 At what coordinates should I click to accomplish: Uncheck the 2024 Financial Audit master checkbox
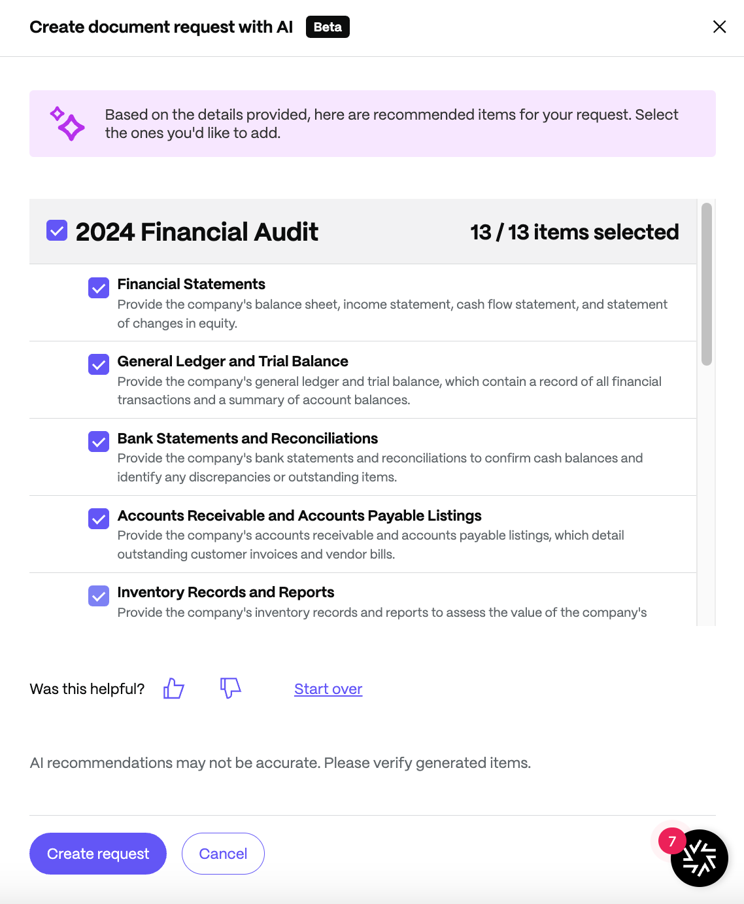56,230
